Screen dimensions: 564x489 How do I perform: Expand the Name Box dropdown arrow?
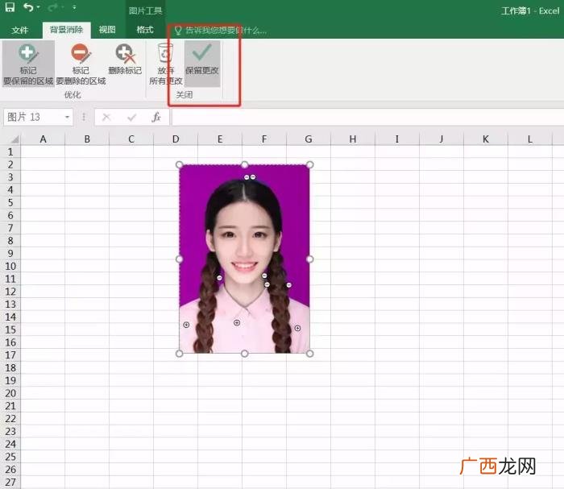[x=67, y=118]
